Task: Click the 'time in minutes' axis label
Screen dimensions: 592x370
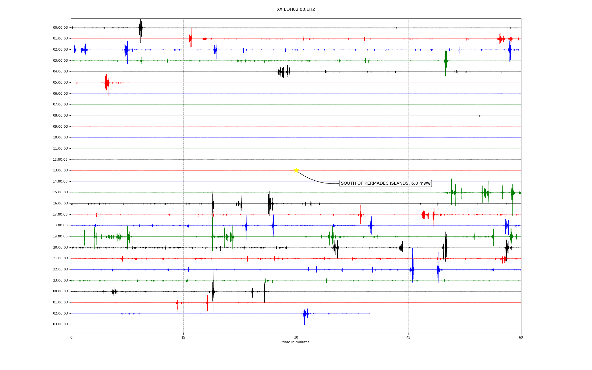Action: pos(296,342)
